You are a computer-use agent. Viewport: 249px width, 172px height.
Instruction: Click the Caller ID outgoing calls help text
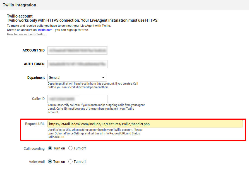96,109
